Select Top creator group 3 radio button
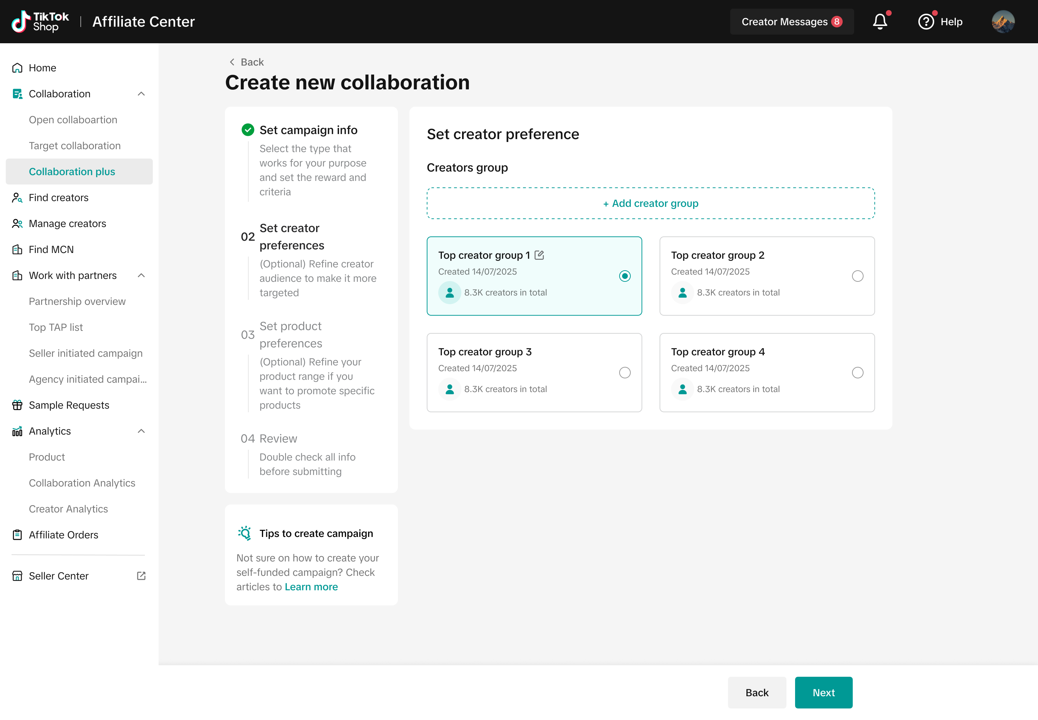Image resolution: width=1038 pixels, height=720 pixels. click(624, 373)
